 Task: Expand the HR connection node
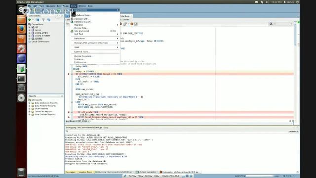(30, 27)
